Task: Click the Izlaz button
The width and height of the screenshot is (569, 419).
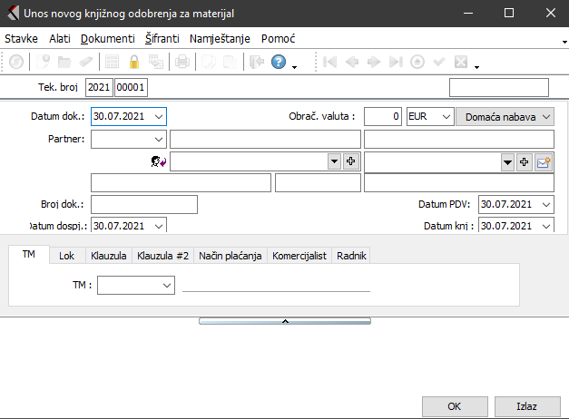Action: 526,405
